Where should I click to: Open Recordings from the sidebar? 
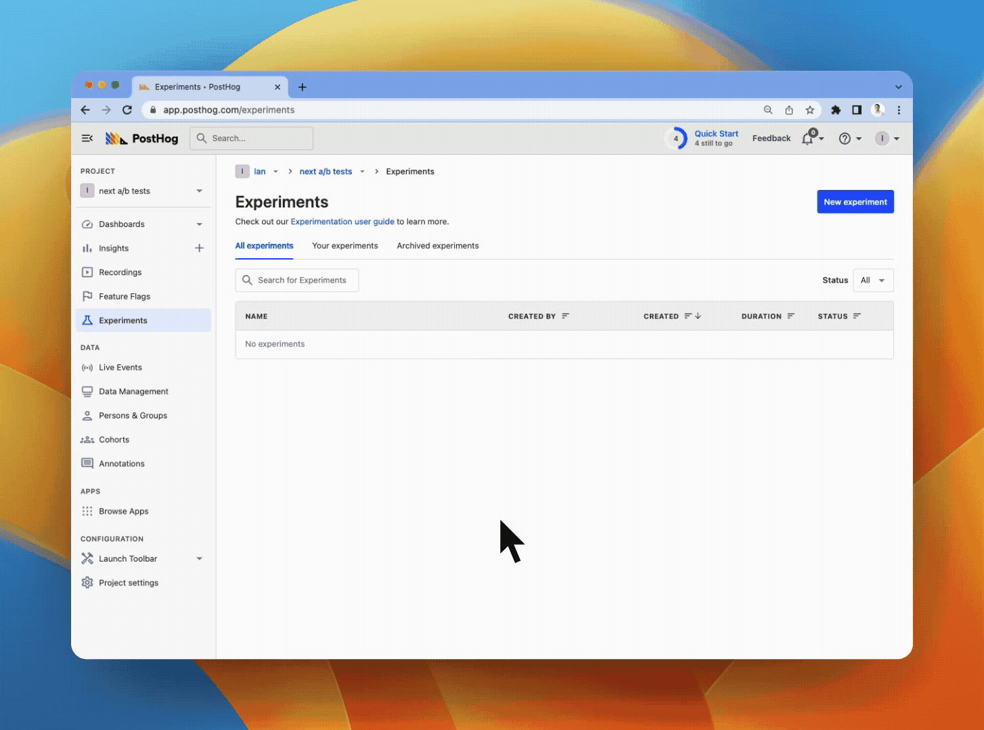[120, 272]
